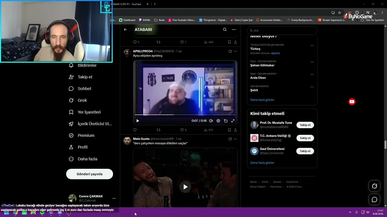Show more trends via Daha fazla göster
This screenshot has width=387, height=217.
262,100
